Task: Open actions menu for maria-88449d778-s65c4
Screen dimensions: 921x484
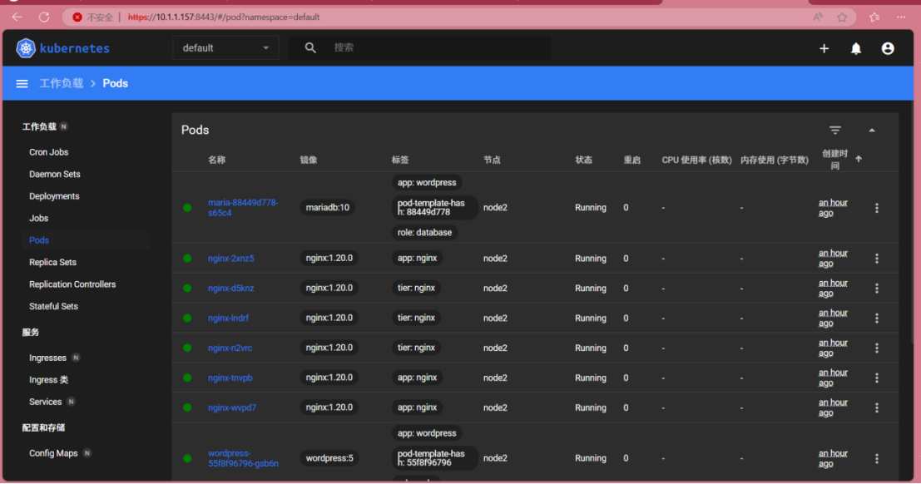Action: click(x=876, y=208)
